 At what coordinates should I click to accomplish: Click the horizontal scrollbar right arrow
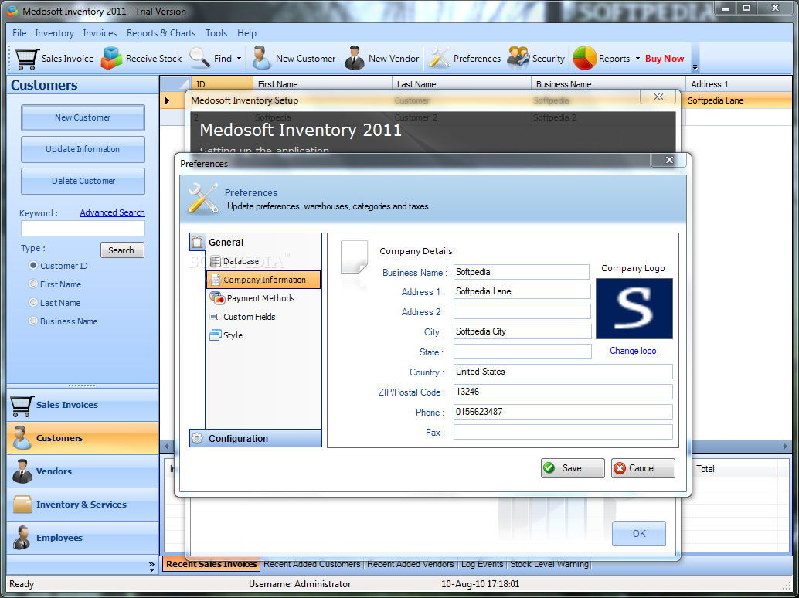pos(785,447)
